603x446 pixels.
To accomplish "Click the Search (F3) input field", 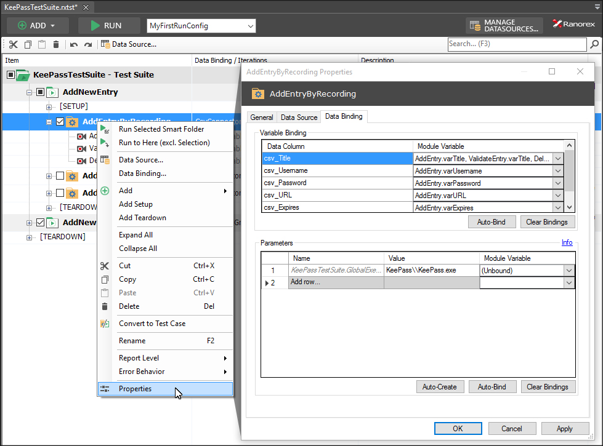I will [517, 44].
